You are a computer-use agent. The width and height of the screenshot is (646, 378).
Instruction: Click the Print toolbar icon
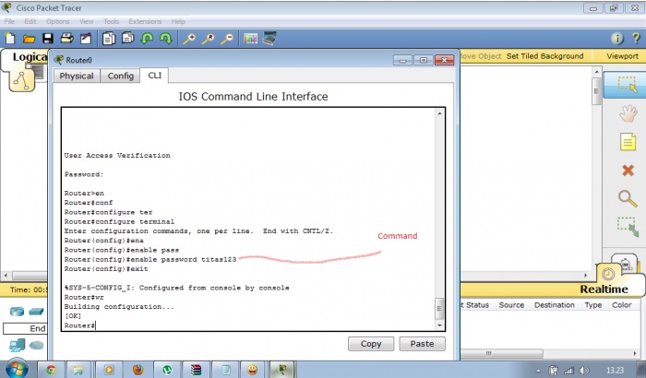66,39
